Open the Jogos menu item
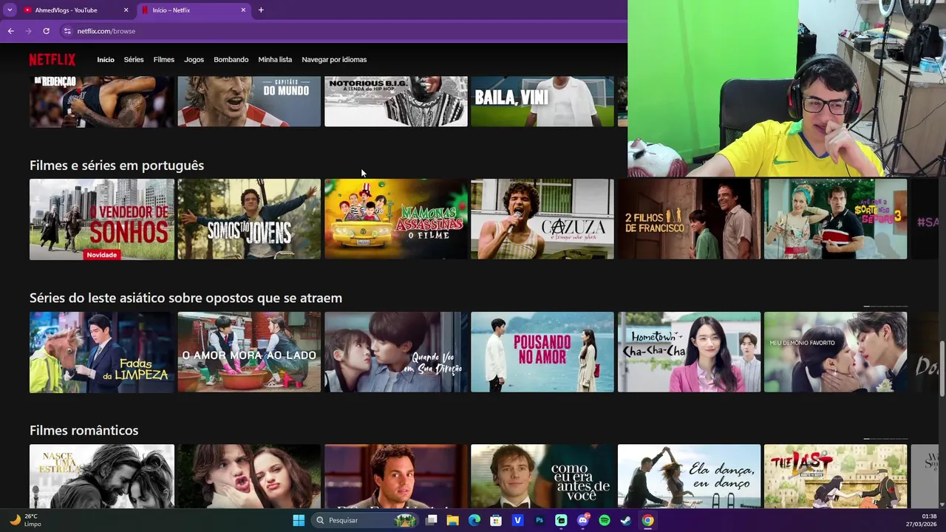Viewport: 946px width, 532px height. coord(194,60)
